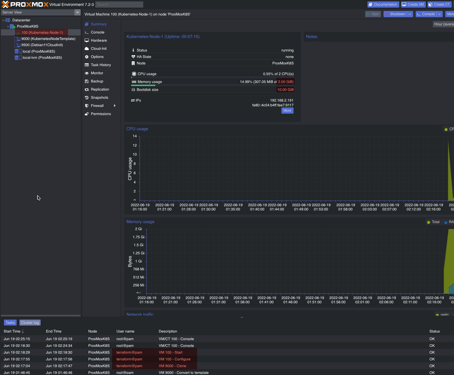454x375 pixels.
Task: Open the Shutdown button dropdown arrow
Action: tap(410, 14)
